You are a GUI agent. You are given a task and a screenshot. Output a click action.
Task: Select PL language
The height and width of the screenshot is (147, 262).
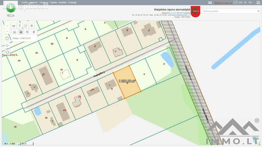coord(245,3)
